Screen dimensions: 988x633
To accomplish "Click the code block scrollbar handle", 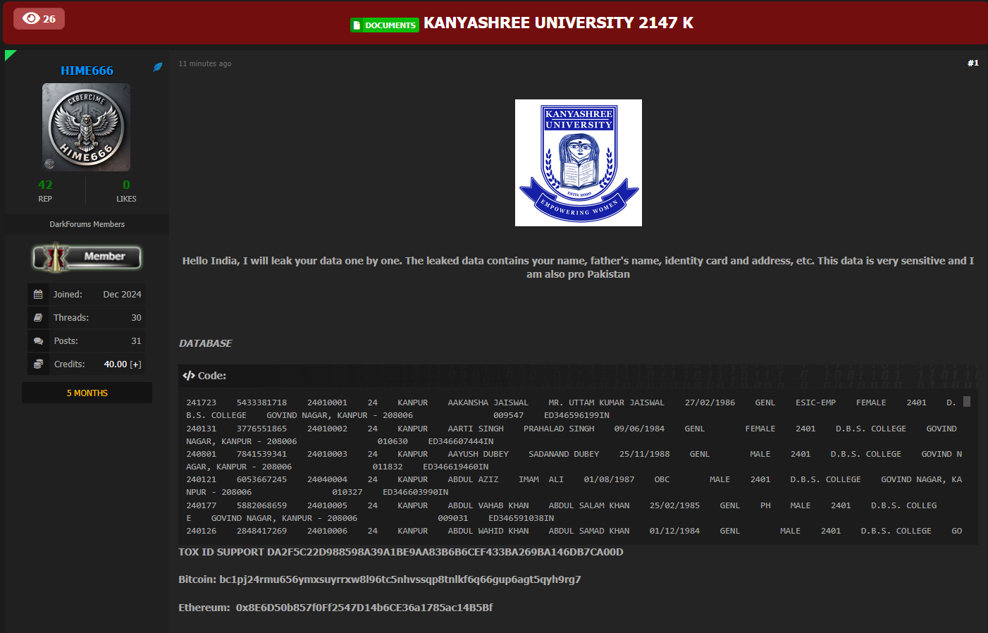I will click(967, 401).
